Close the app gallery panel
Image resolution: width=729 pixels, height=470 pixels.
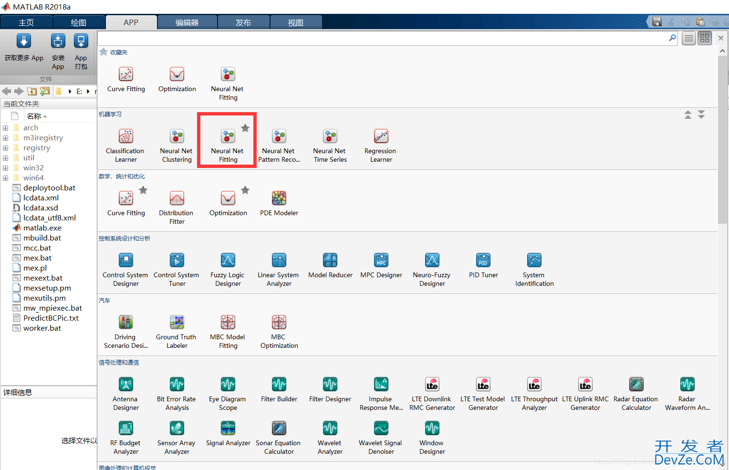(x=721, y=38)
